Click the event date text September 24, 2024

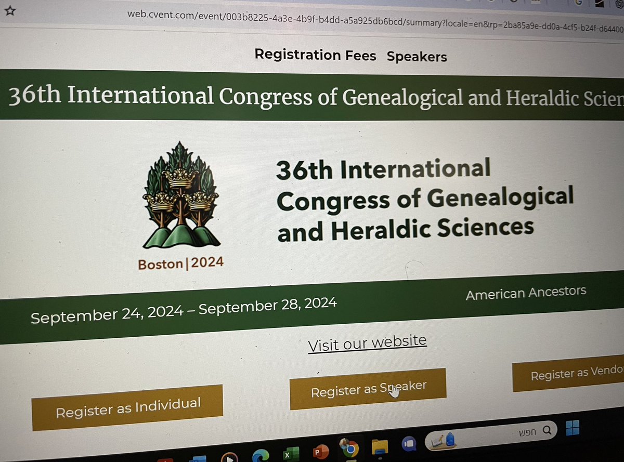tap(184, 310)
